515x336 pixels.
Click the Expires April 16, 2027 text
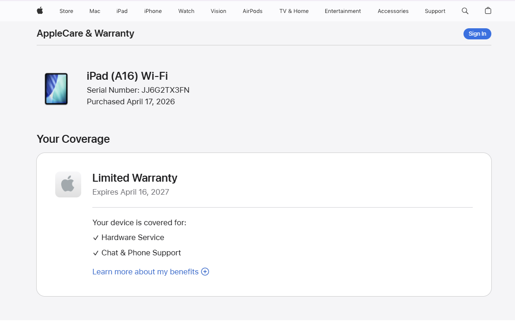click(131, 192)
